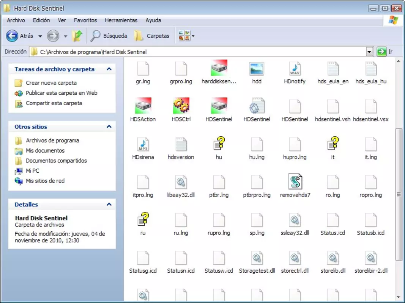Select the HDsirena MP3 file
This screenshot has width=405, height=303.
coord(143,144)
